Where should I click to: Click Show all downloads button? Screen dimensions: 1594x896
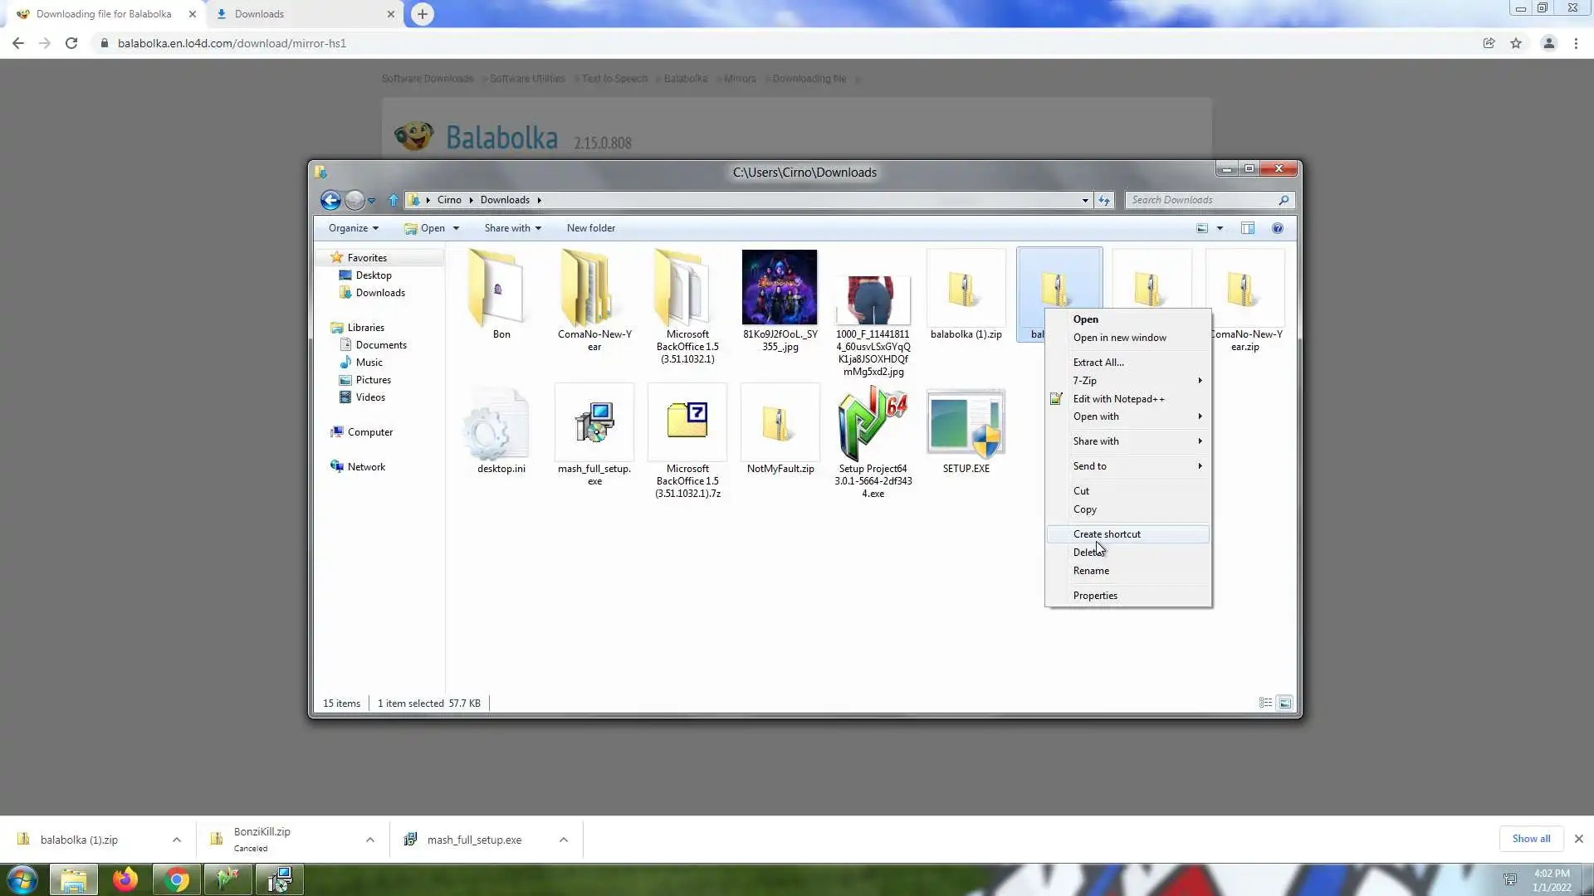point(1530,839)
